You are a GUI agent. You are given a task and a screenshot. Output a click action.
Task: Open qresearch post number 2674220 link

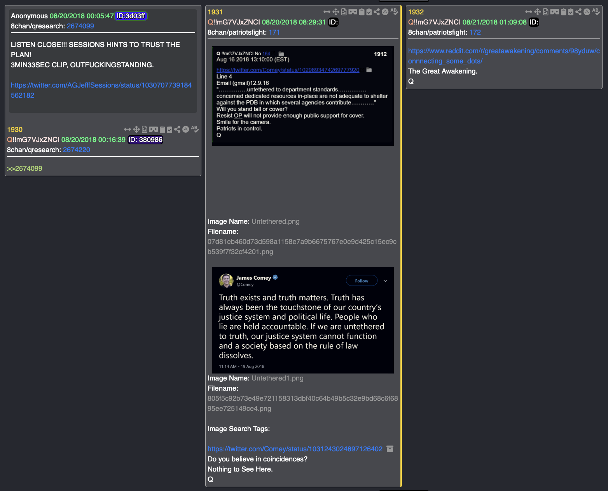(77, 150)
